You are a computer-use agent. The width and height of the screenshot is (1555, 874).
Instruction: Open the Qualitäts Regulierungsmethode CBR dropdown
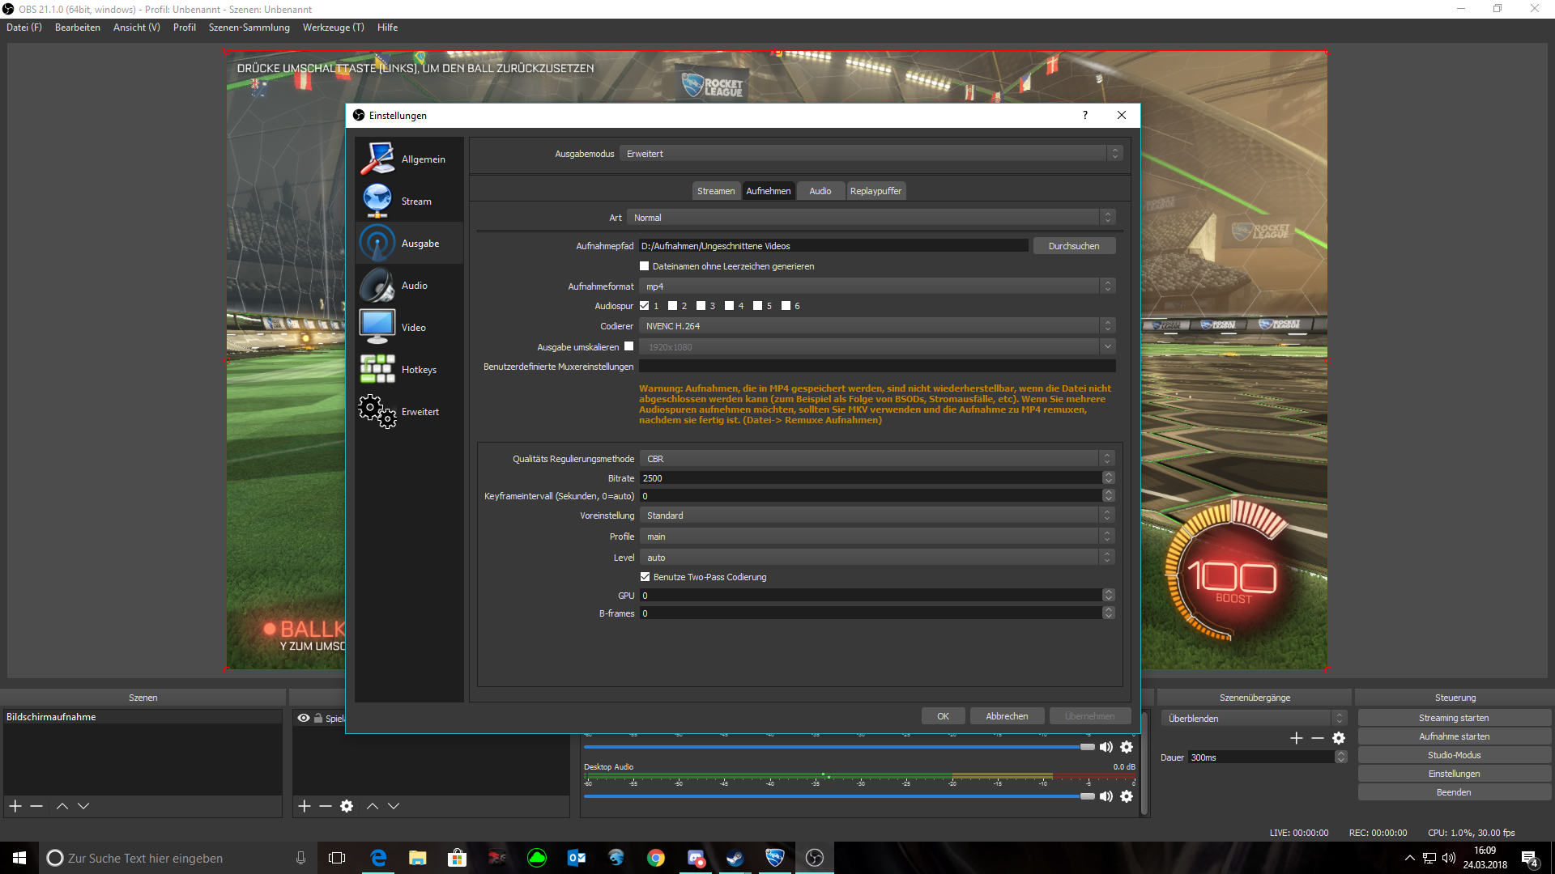876,459
